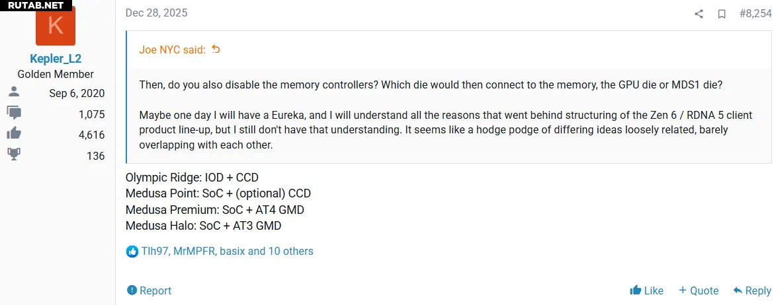Open post number #8,254 permalink
Viewport: 778px width, 305px height.
coord(755,13)
